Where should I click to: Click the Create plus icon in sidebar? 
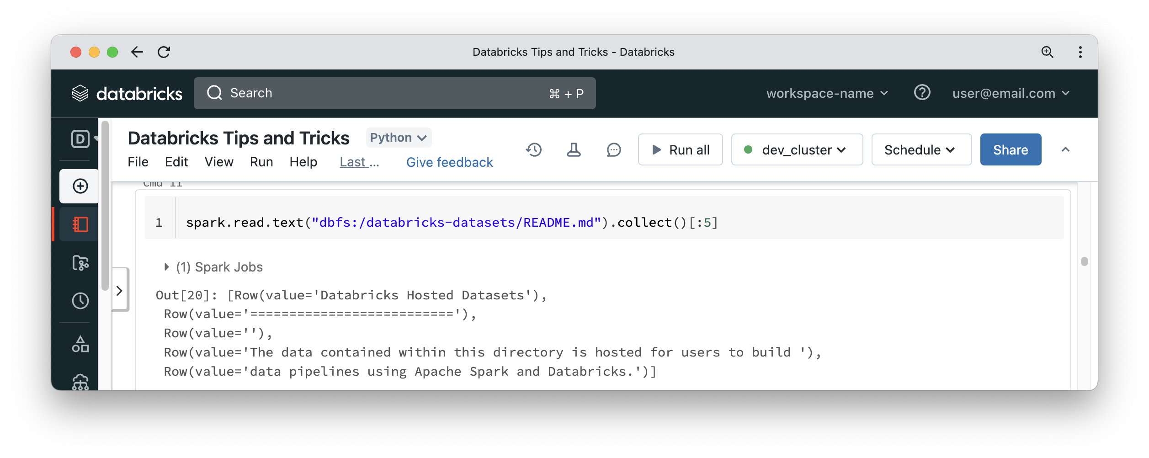[80, 186]
